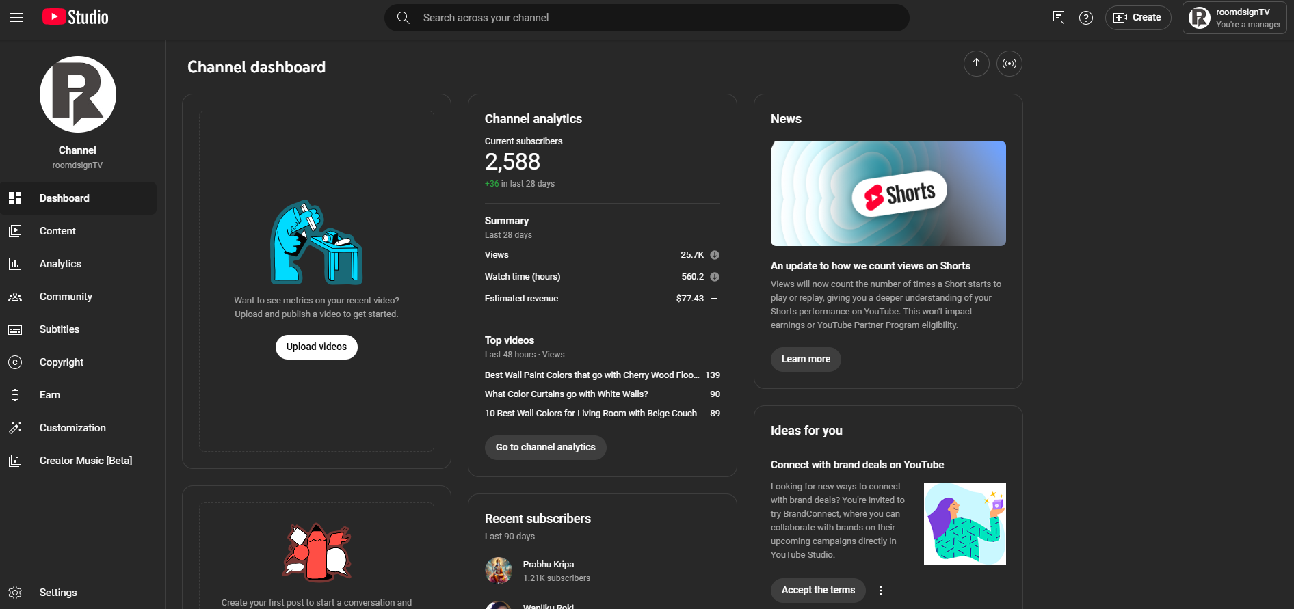The image size is (1294, 609).
Task: Click the Watch time trend arrow icon
Action: coord(715,277)
